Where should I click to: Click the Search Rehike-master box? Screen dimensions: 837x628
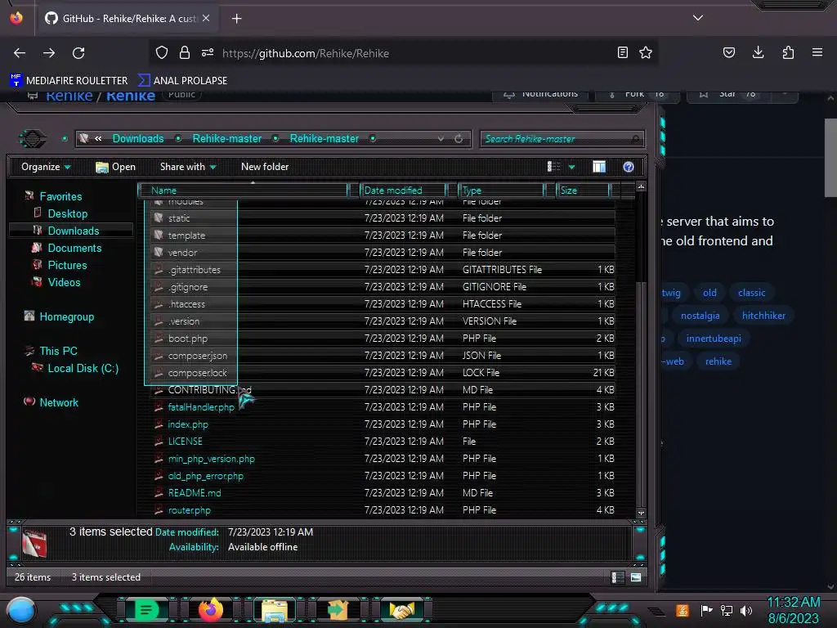pos(562,139)
